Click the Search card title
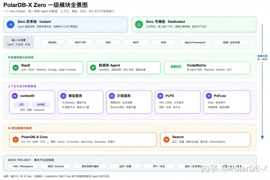 pyautogui.click(x=178, y=137)
